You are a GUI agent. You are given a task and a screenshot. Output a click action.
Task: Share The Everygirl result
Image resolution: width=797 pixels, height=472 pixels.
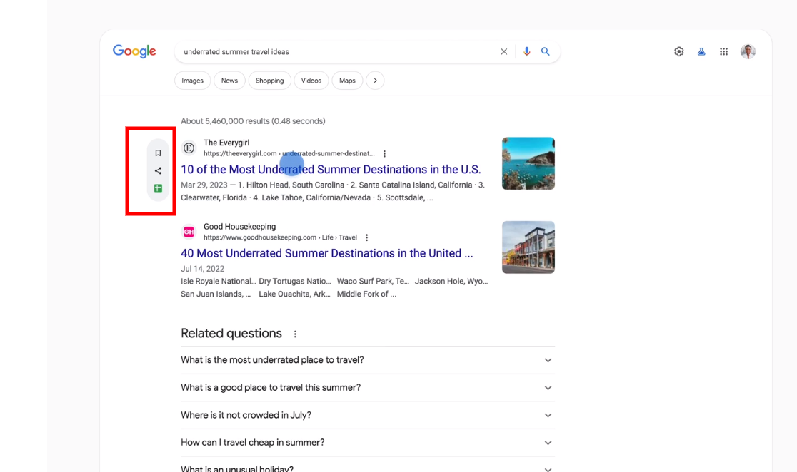tap(158, 170)
